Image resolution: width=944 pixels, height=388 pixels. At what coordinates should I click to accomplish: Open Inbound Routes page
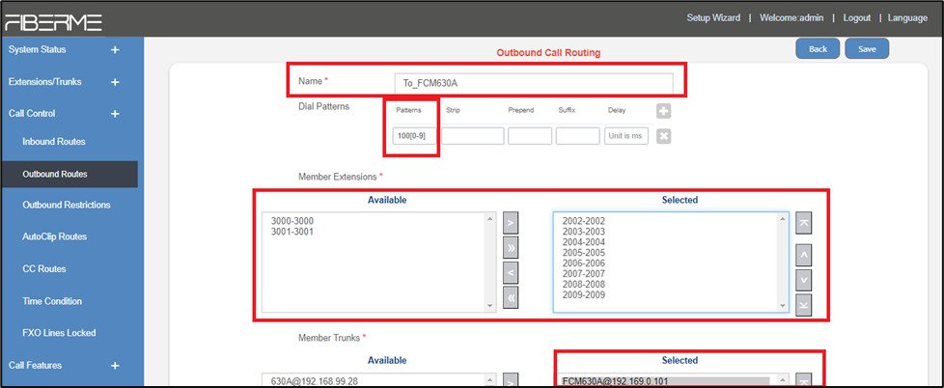click(54, 142)
